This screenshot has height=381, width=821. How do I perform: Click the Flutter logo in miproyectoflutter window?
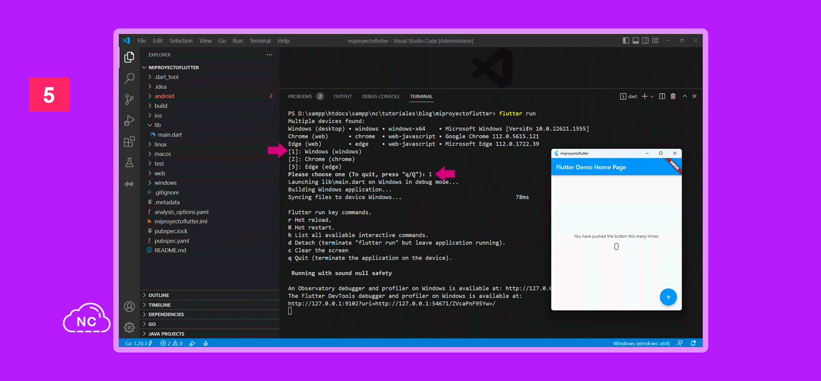[x=556, y=153]
